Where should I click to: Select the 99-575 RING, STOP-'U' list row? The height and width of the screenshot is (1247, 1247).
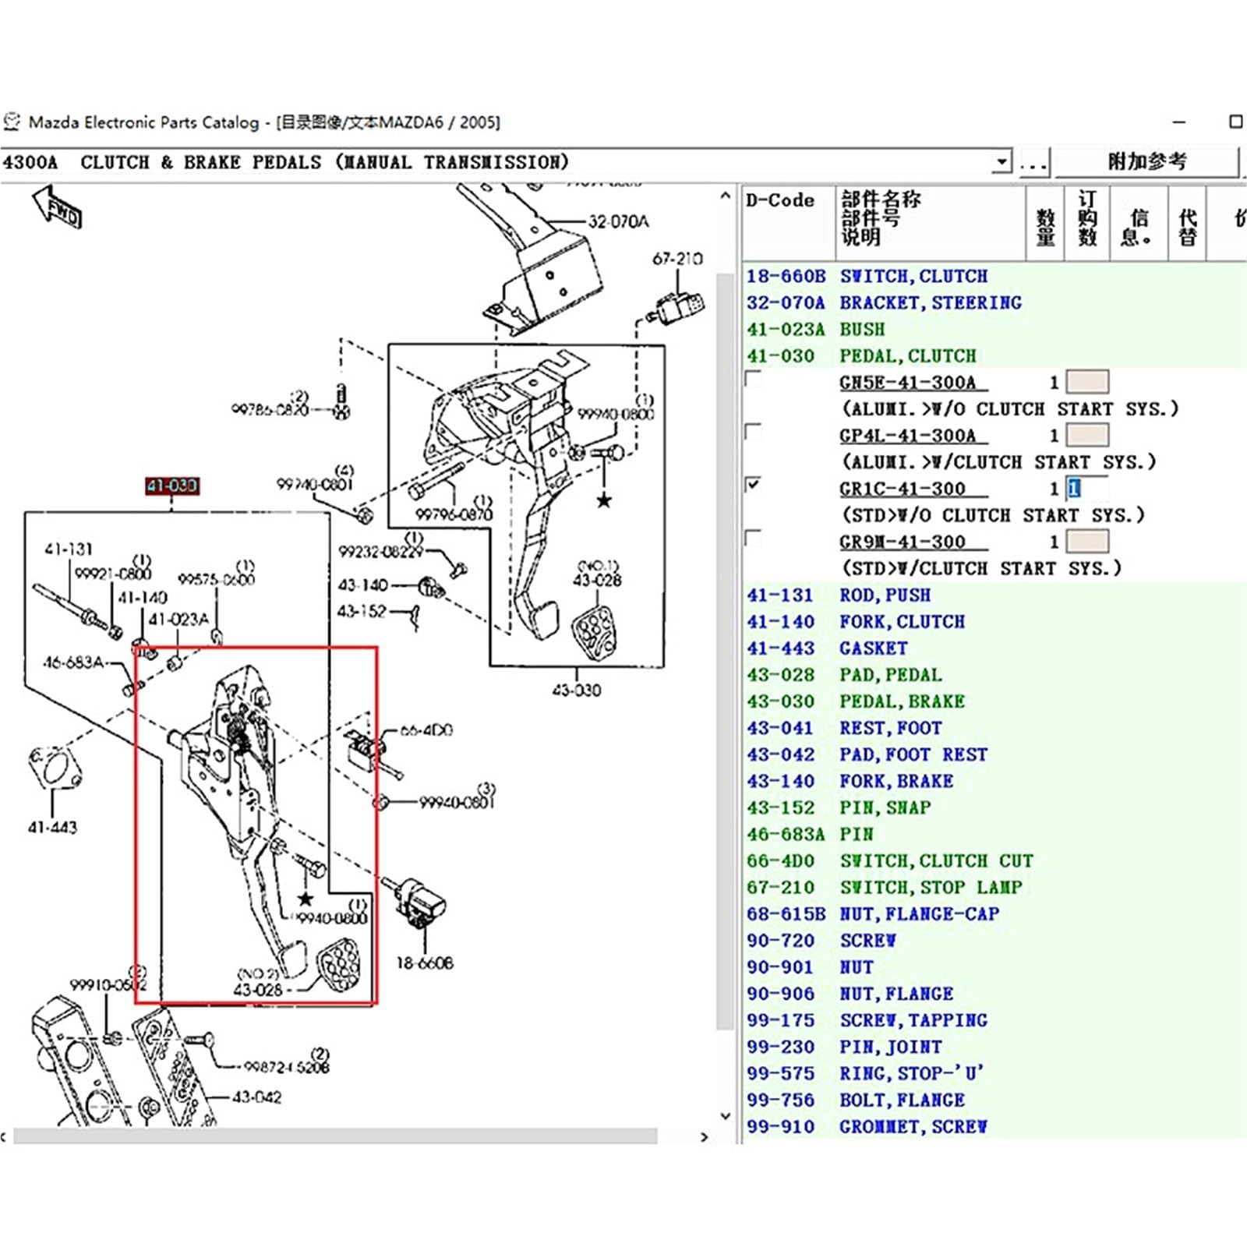(994, 1073)
